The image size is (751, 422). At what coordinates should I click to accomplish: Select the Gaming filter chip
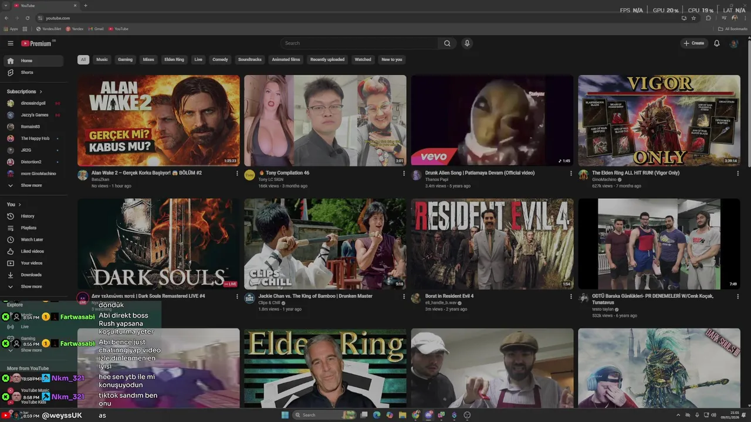point(125,59)
